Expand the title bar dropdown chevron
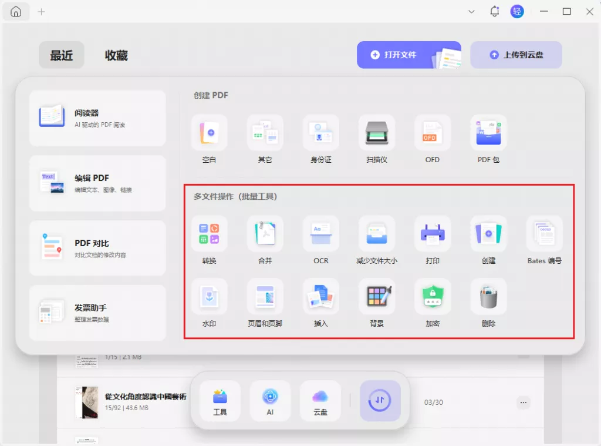This screenshot has height=446, width=601. click(471, 12)
